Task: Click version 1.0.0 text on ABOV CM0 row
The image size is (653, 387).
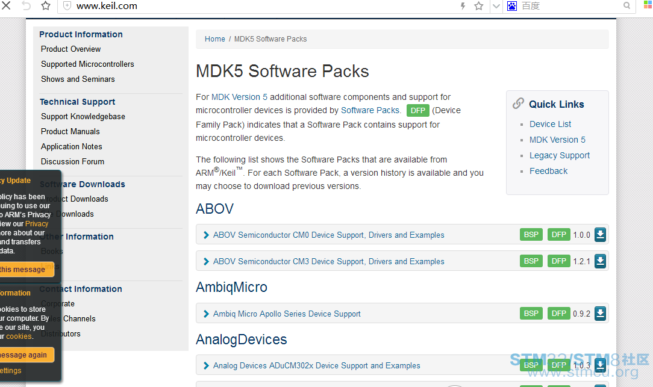Action: click(x=581, y=235)
